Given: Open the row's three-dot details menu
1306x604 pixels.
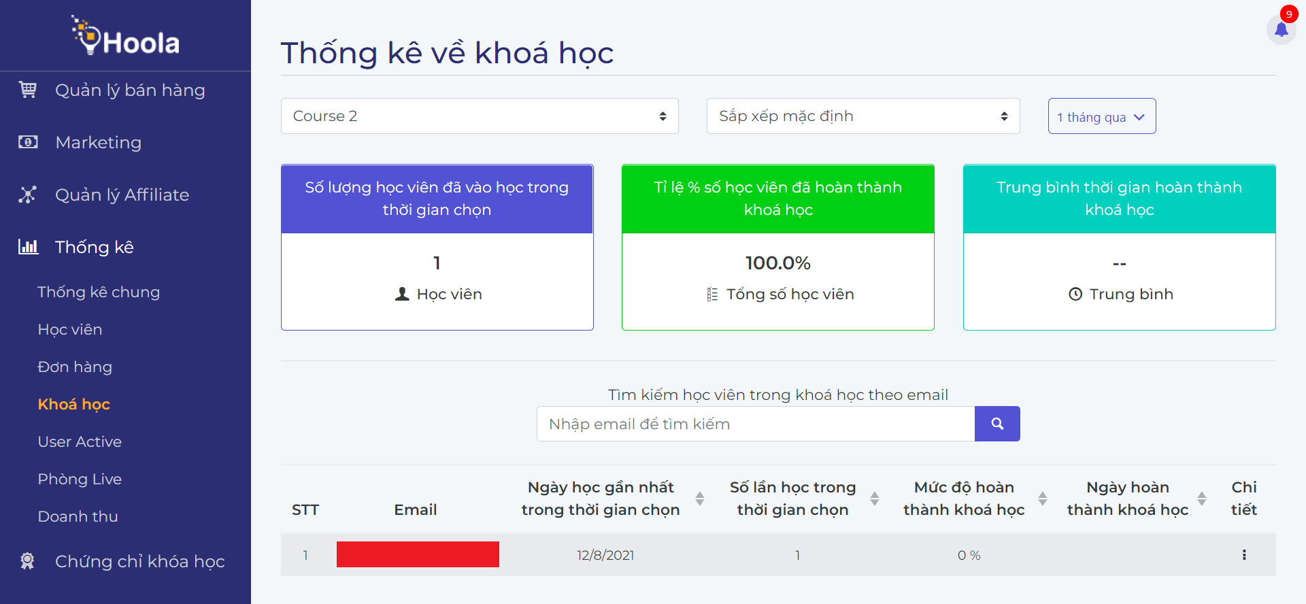Looking at the screenshot, I should point(1243,555).
